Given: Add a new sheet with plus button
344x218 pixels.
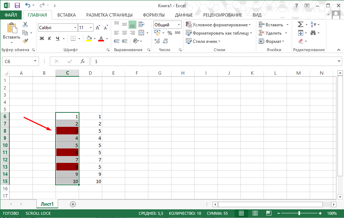Looking at the screenshot, I should click(x=73, y=204).
